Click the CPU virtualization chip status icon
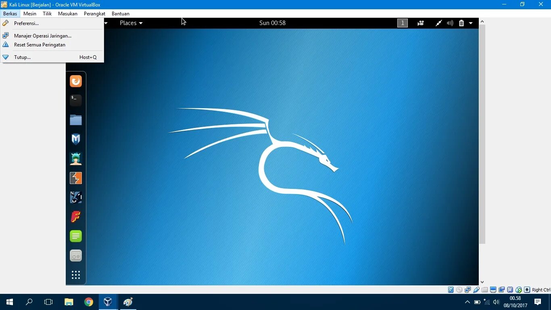Screen dimensions: 551x310 point(510,290)
